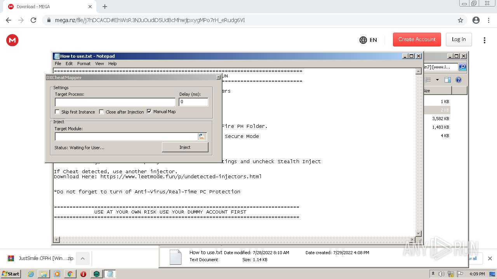Click Create Account button

click(417, 40)
